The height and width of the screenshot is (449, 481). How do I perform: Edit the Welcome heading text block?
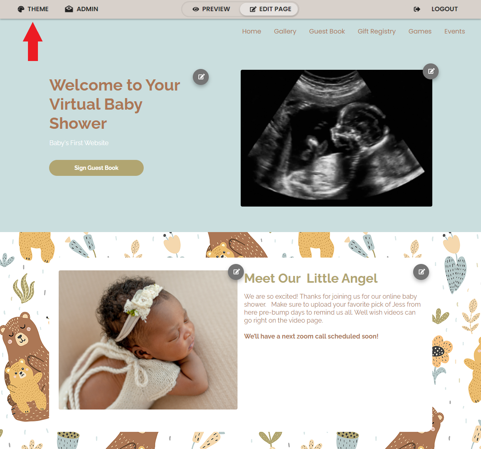(201, 77)
